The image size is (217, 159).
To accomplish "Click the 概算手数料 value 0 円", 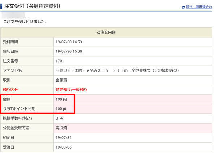I will pos(60,118).
